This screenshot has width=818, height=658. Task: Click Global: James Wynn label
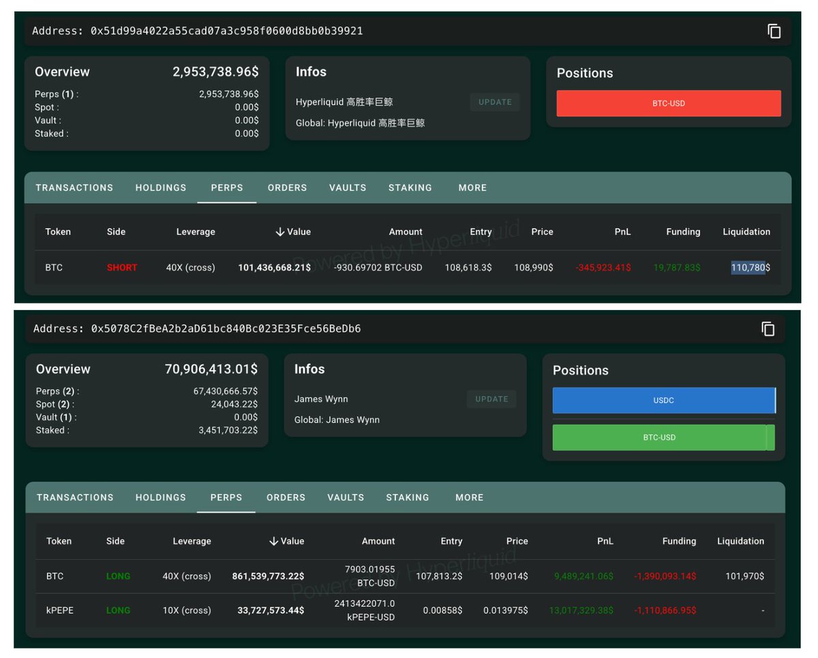coord(337,420)
